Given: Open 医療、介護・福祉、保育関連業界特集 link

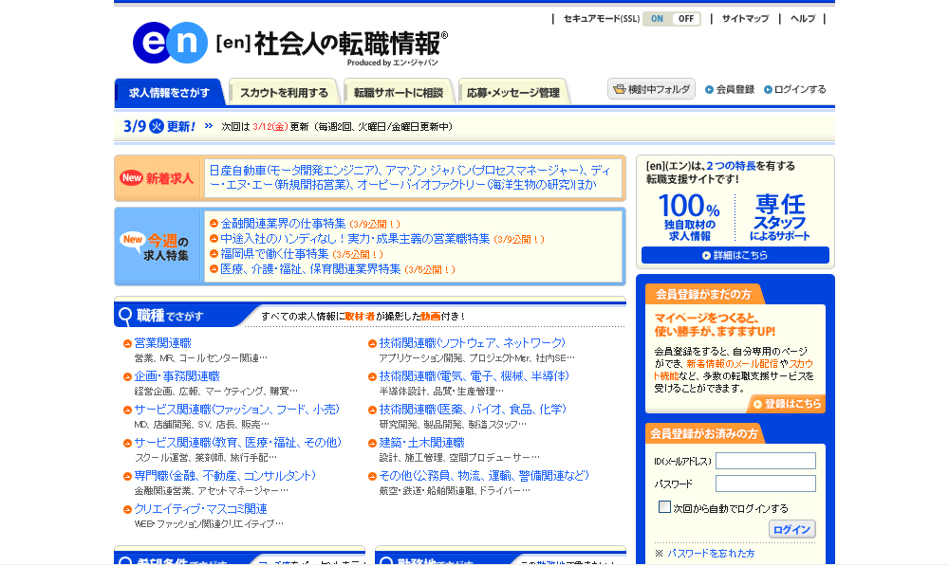Looking at the screenshot, I should (310, 269).
